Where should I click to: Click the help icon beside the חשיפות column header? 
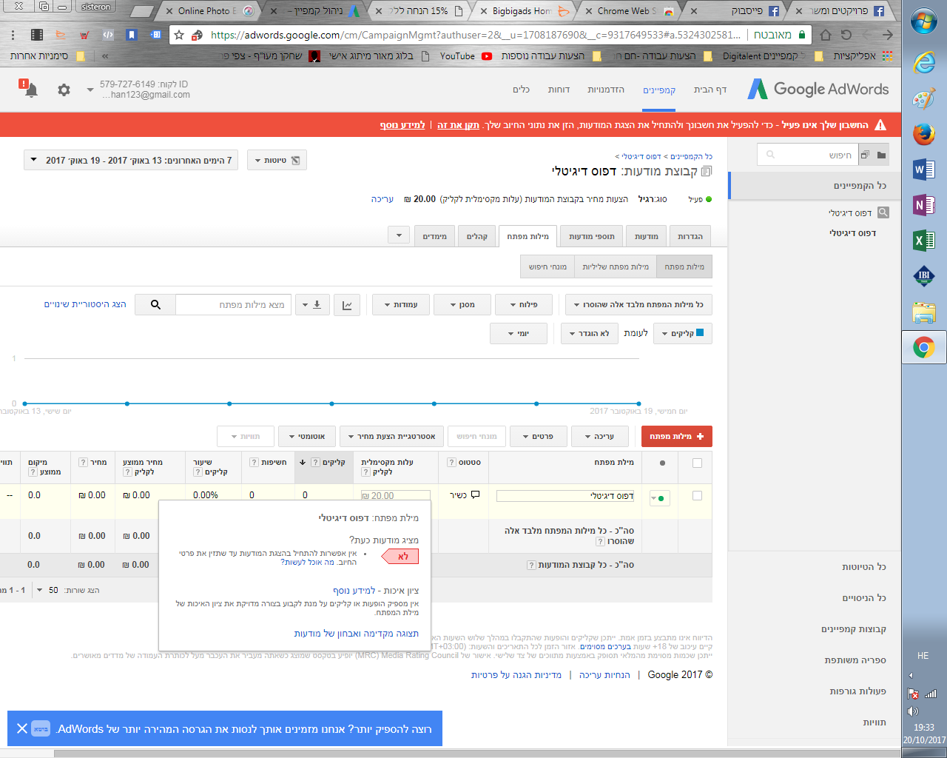point(254,462)
